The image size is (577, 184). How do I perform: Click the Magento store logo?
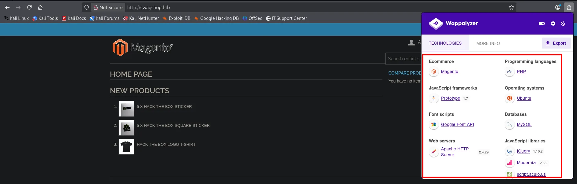click(143, 47)
